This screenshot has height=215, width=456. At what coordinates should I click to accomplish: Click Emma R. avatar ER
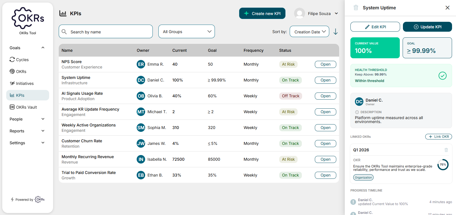coord(141,64)
